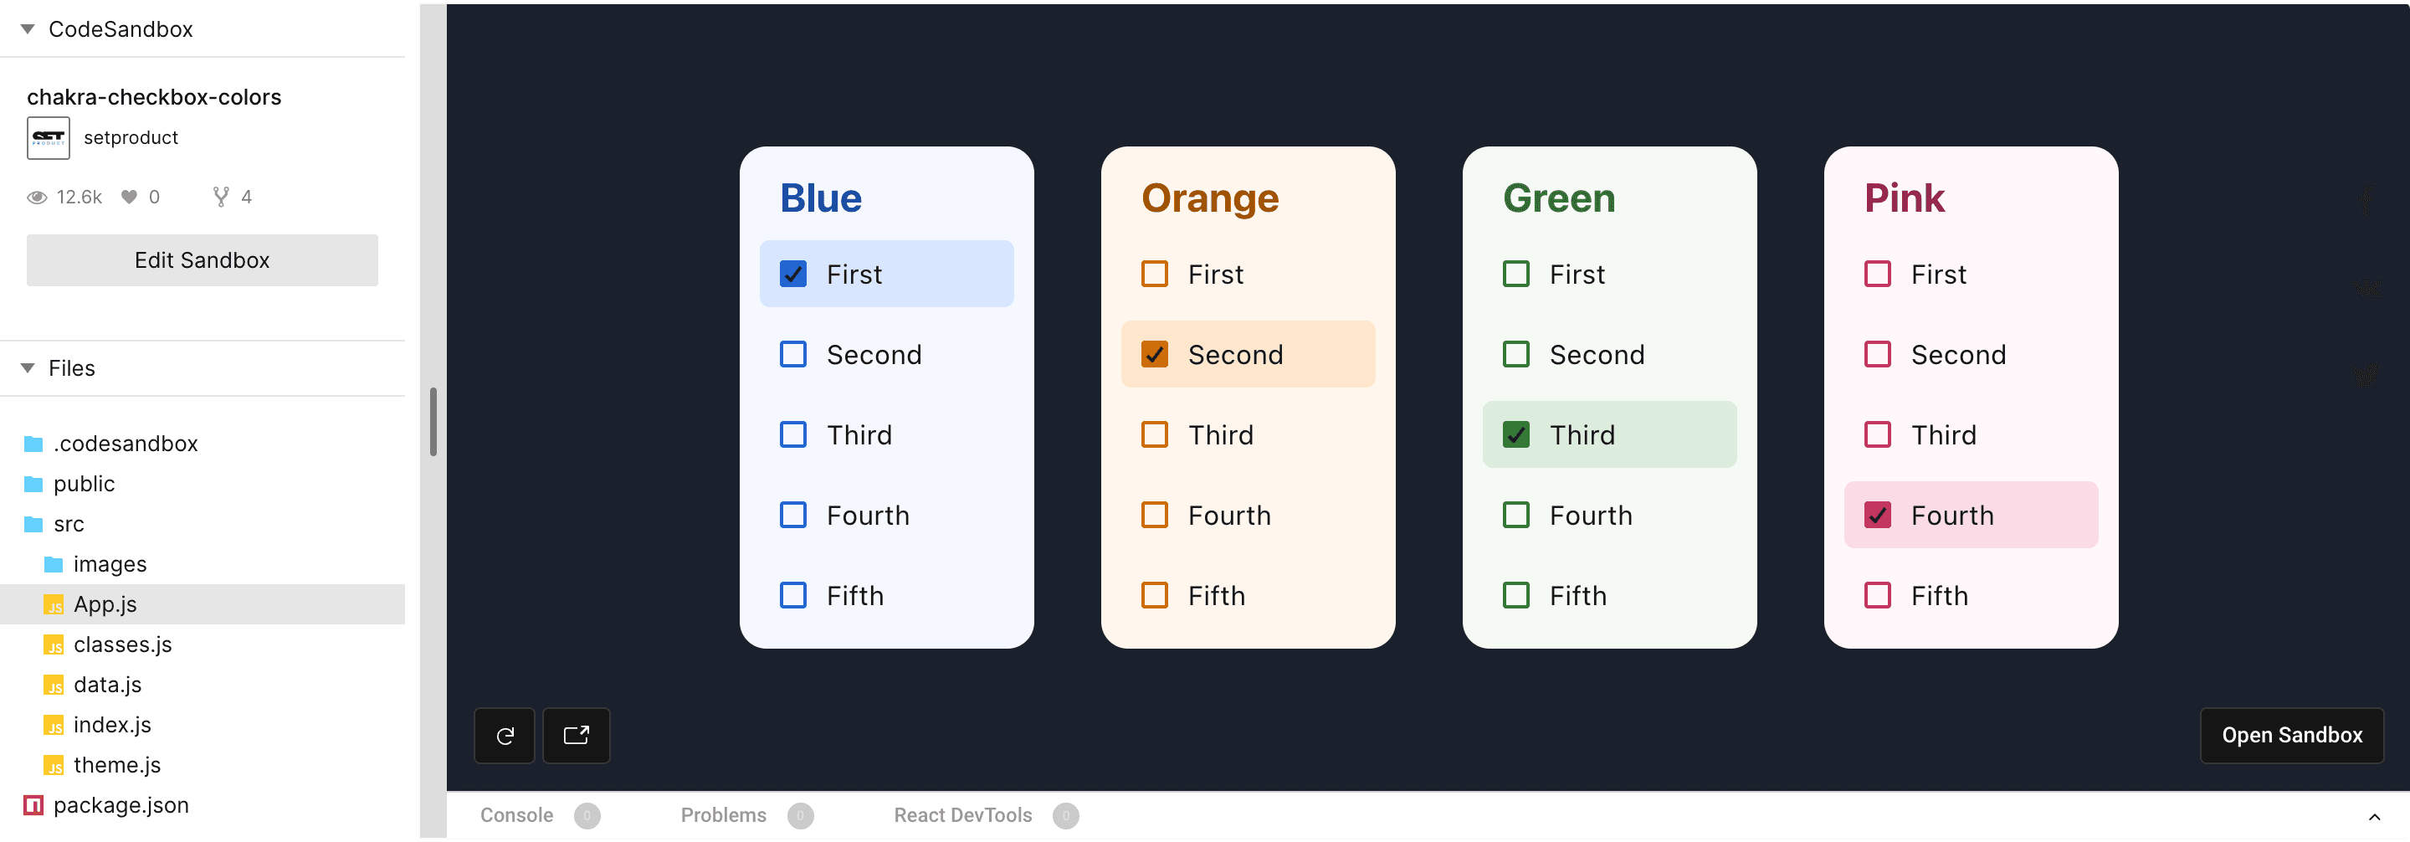Viewport: 2410px width, 842px height.
Task: Click the Edit Sandbox button
Action: [x=202, y=260]
